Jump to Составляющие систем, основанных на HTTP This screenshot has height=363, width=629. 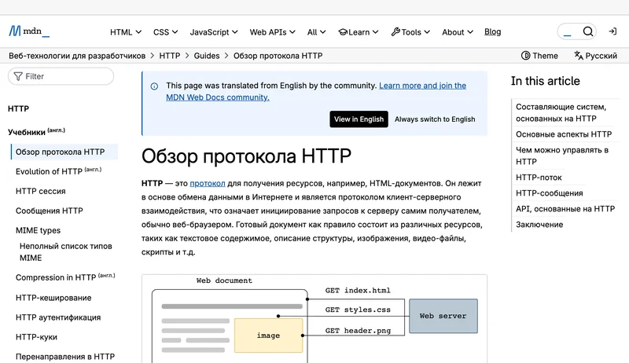[561, 112]
